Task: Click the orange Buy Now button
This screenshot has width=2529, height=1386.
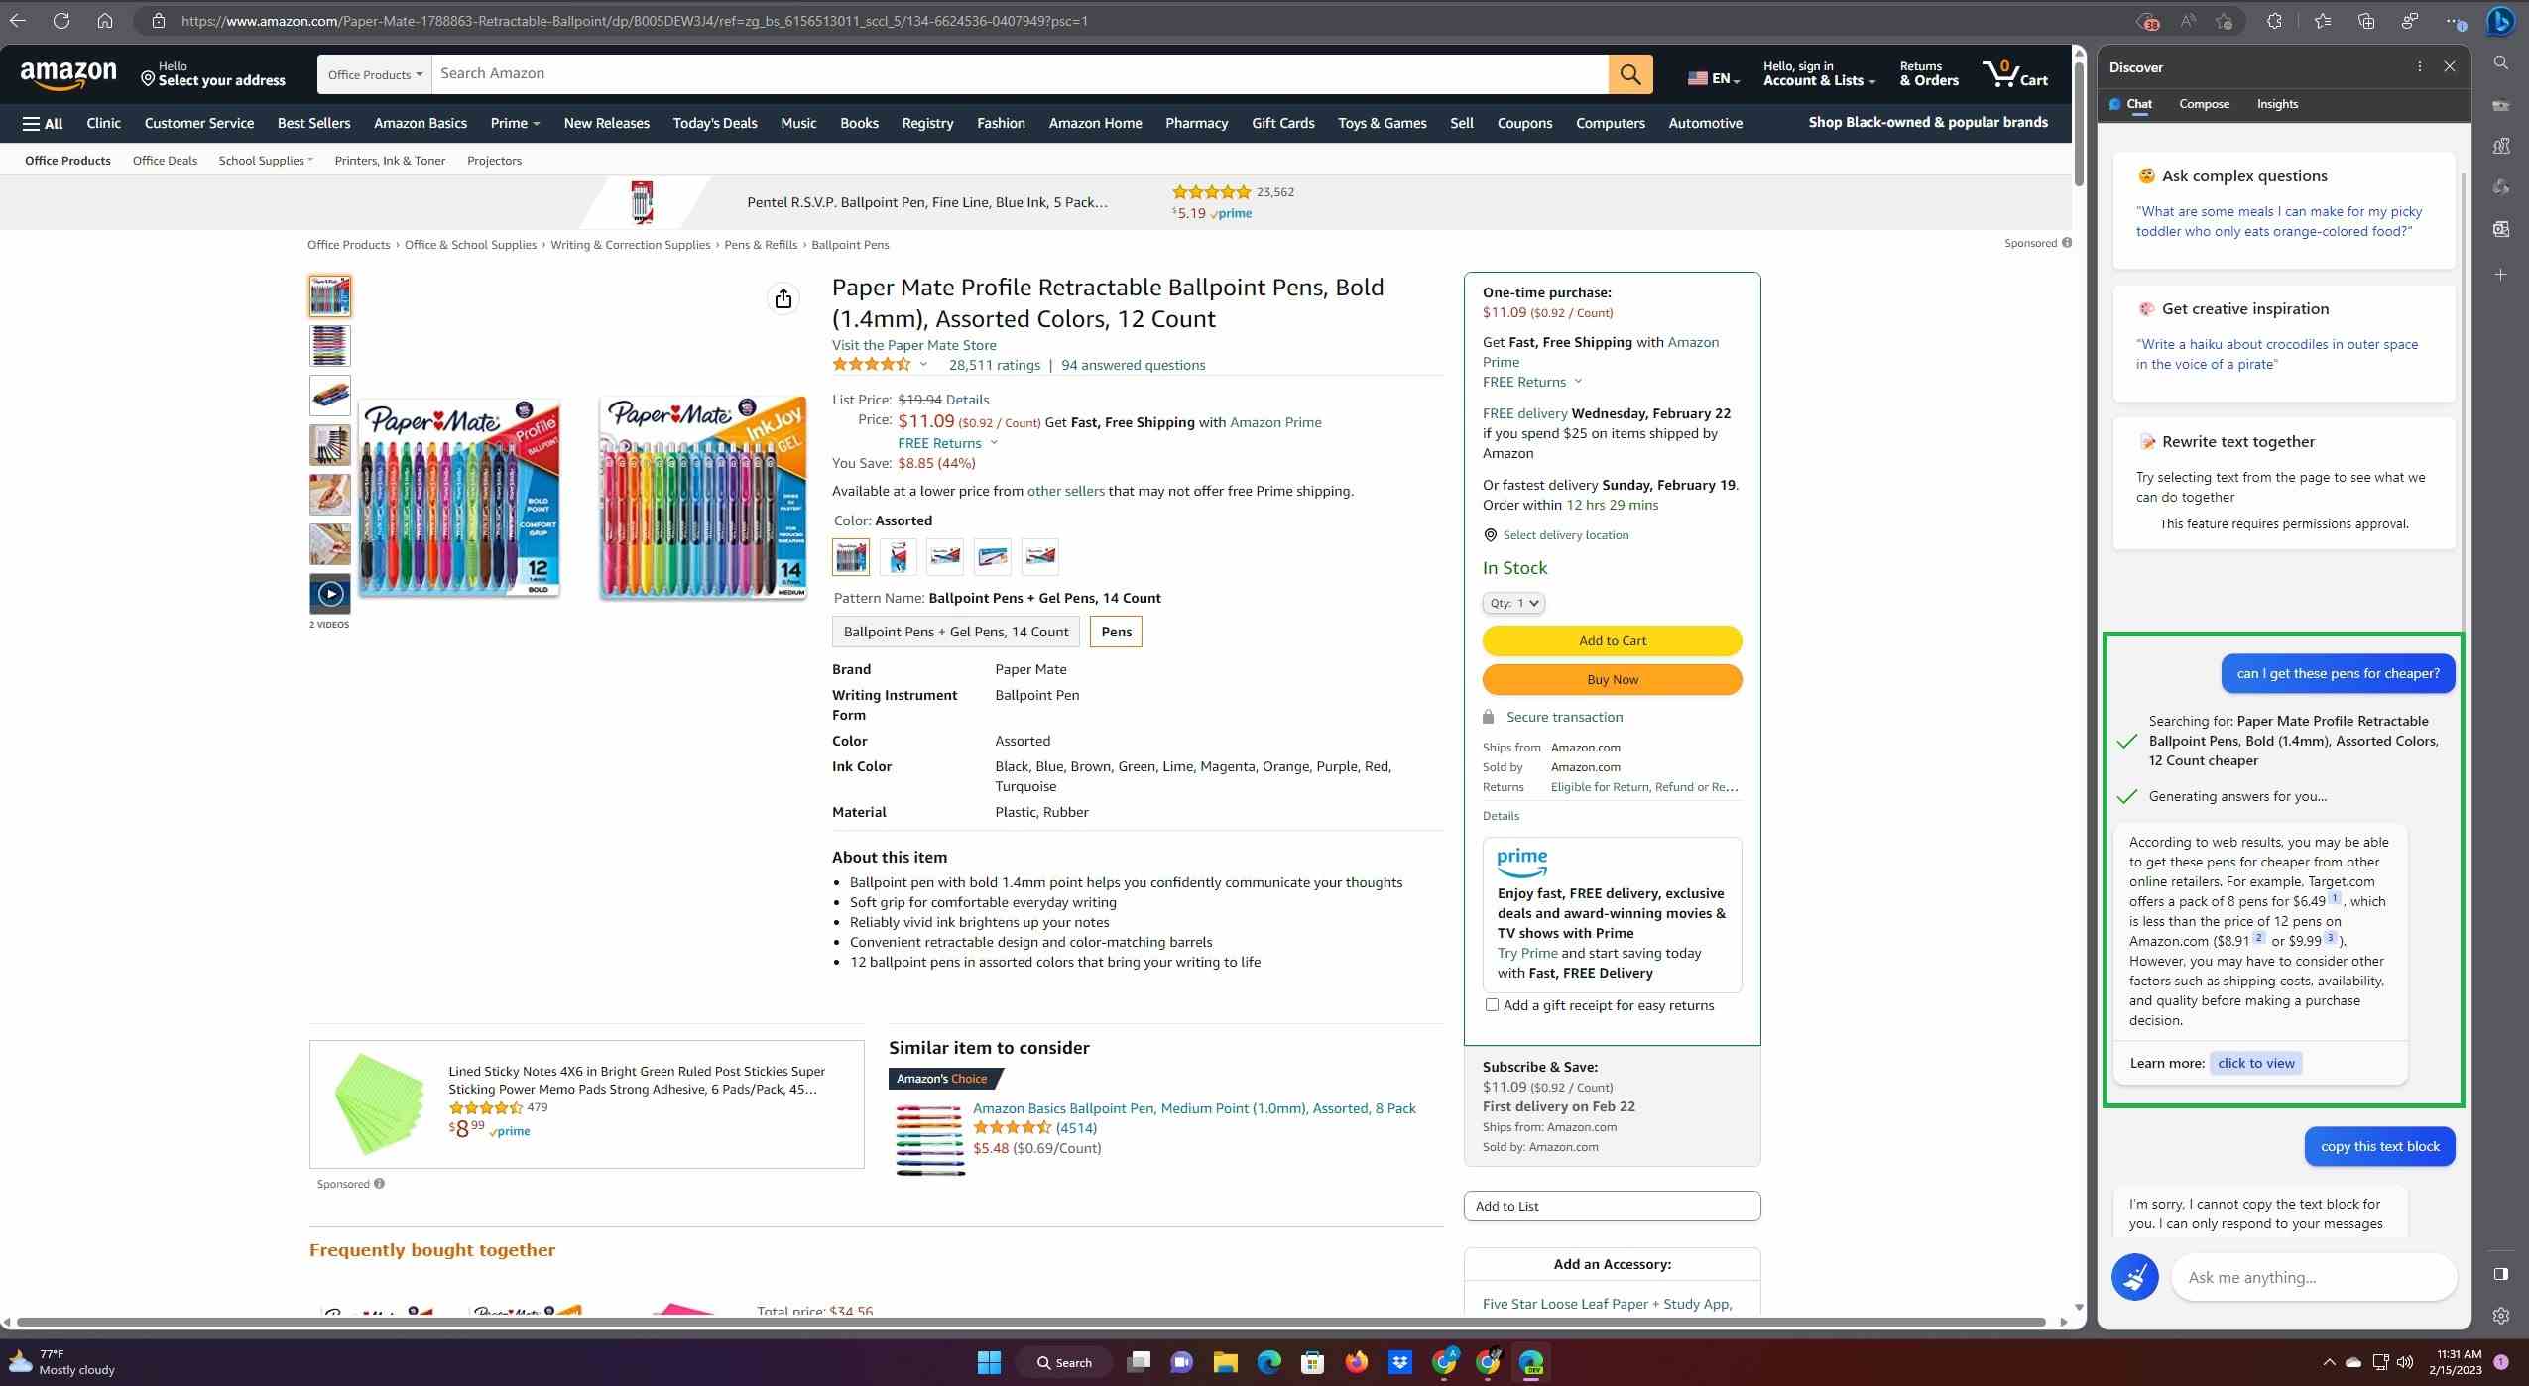Action: pyautogui.click(x=1612, y=679)
